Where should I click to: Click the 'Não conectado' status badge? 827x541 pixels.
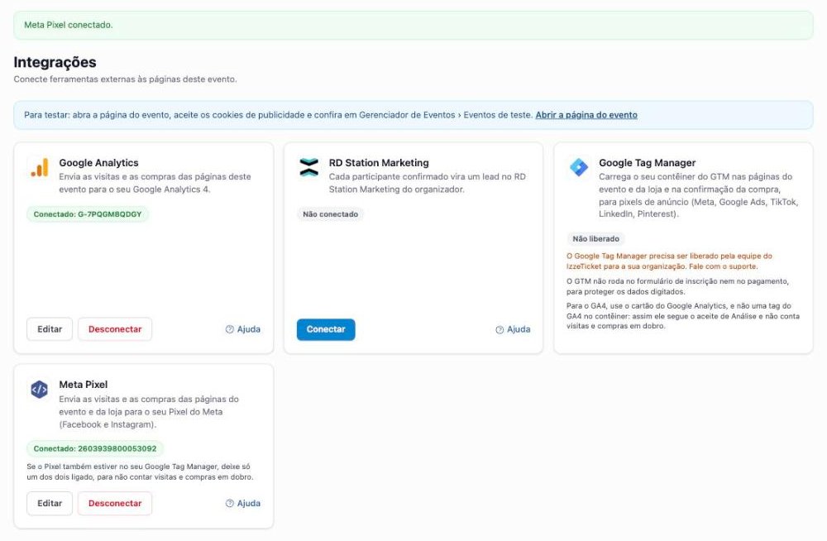pyautogui.click(x=330, y=214)
